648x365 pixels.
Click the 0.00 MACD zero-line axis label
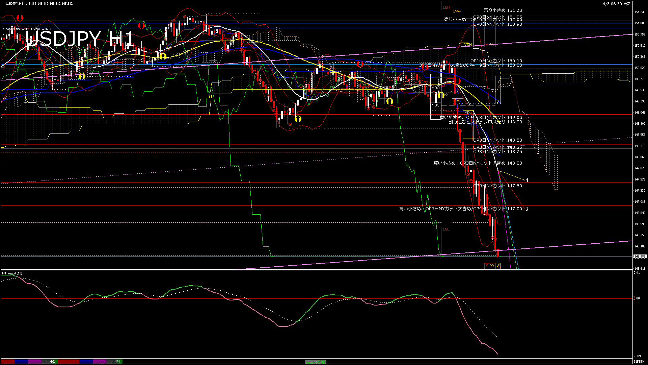pos(637,298)
